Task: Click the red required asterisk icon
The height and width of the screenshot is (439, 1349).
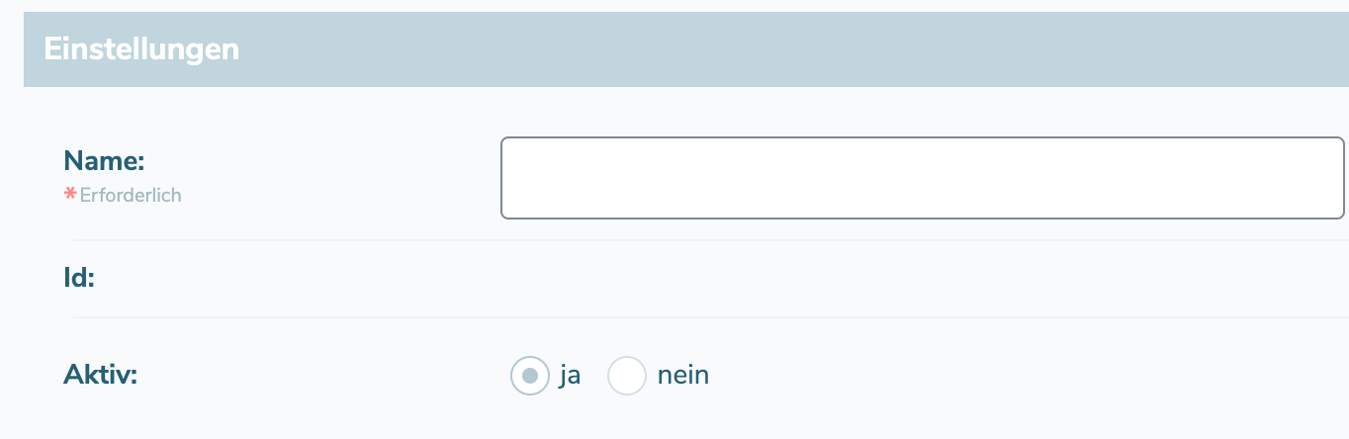Action: pos(70,194)
